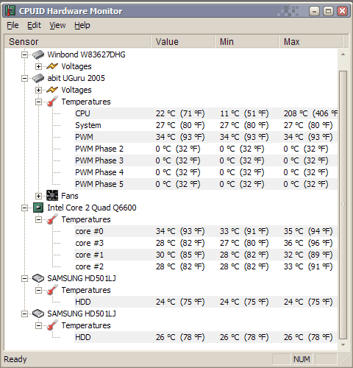This screenshot has height=368, width=353.
Task: Select the PWM temperature row
Action: tap(206, 137)
